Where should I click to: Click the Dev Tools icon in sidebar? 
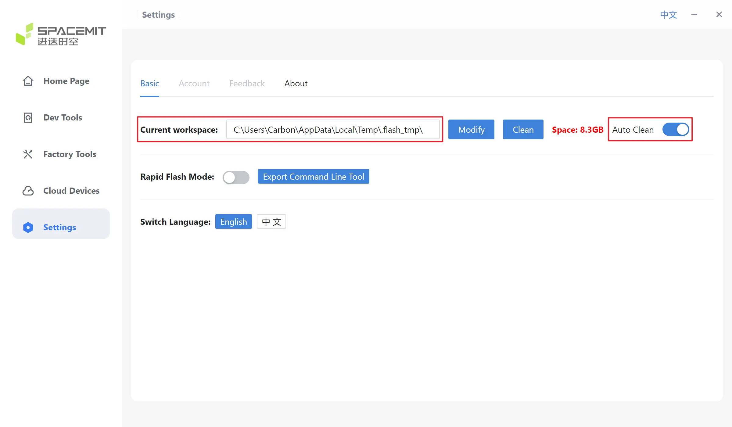[28, 117]
